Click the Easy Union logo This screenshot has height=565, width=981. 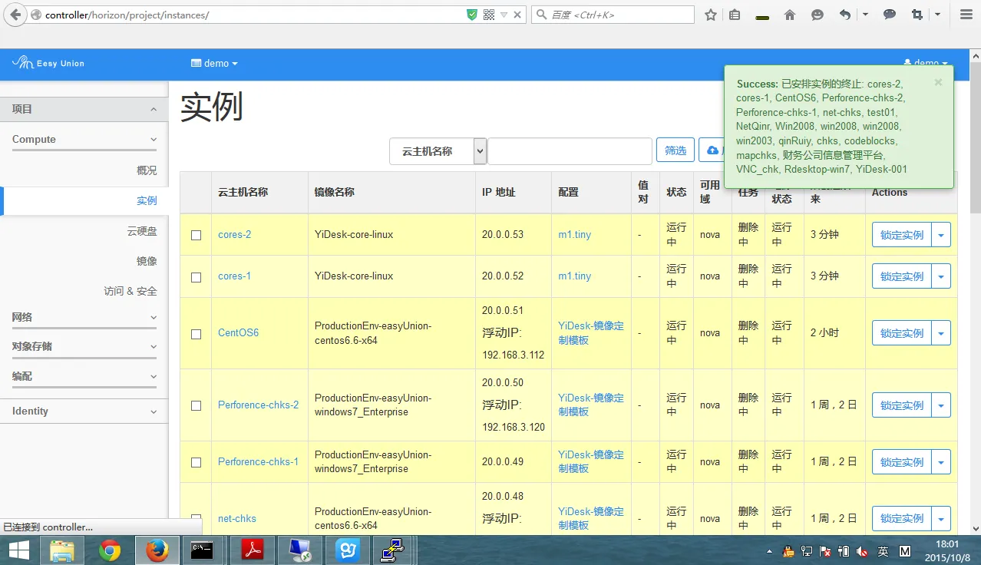tap(48, 63)
